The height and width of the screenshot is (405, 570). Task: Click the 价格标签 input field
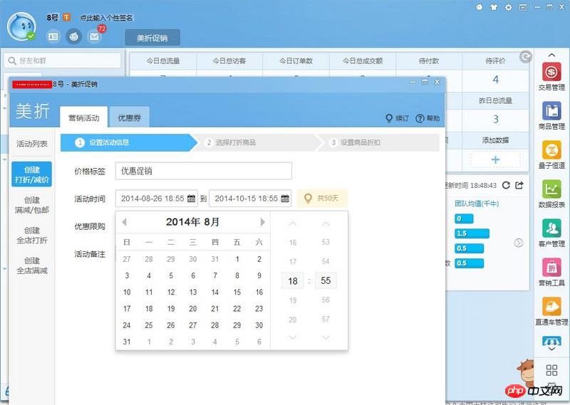point(204,171)
